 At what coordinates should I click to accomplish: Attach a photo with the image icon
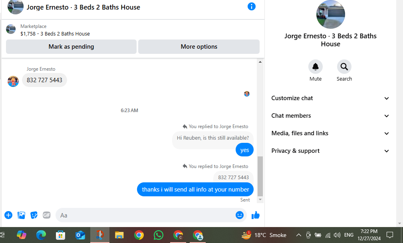21,215
